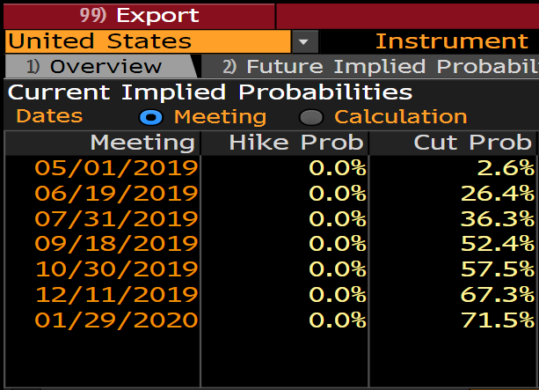
Task: Click the 71.5% cut probability value
Action: [x=497, y=320]
